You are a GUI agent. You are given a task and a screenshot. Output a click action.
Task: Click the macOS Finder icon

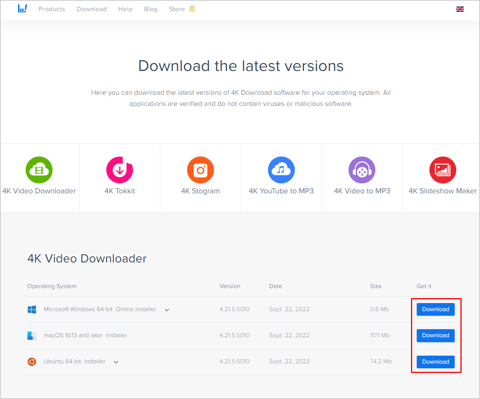tap(32, 336)
